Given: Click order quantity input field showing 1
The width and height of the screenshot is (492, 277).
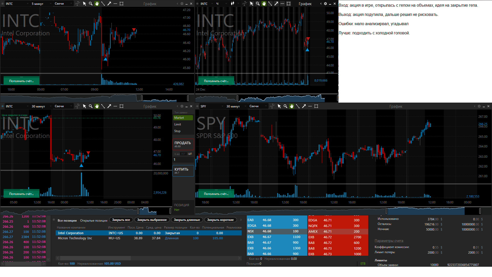Looking at the screenshot, I should [183, 160].
